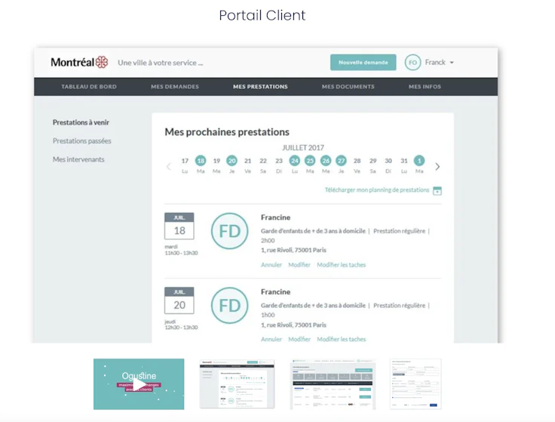Select highlighted day 25 in calendar
Viewport: 555px width, 422px height.
[310, 161]
